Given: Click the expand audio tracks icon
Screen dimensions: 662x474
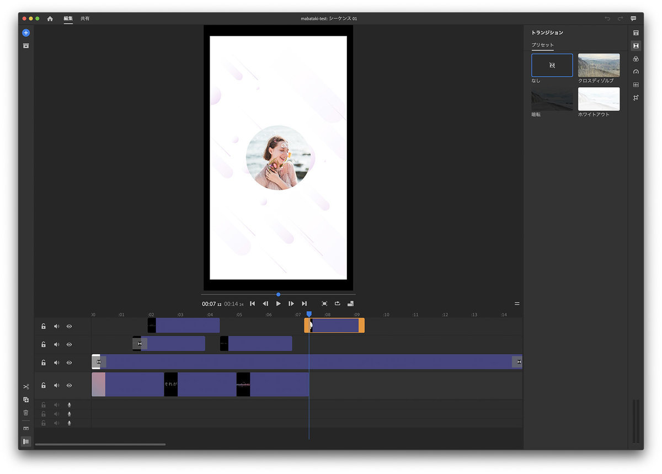Looking at the screenshot, I should (26, 428).
